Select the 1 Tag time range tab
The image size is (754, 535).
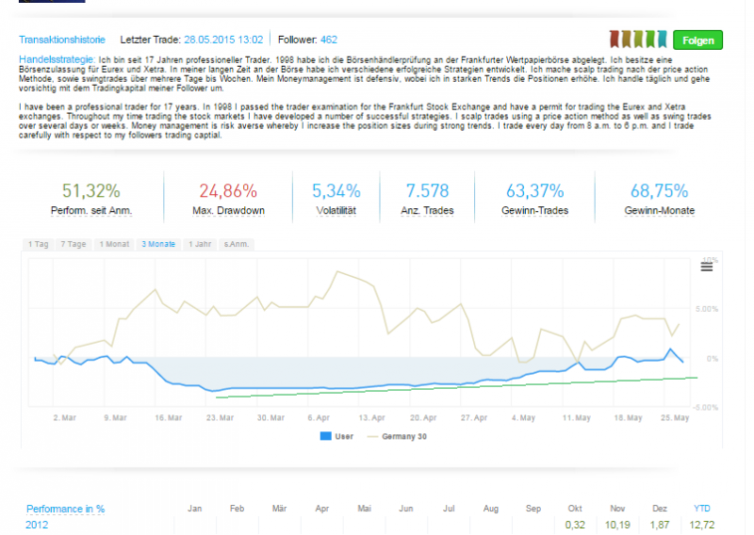point(38,244)
